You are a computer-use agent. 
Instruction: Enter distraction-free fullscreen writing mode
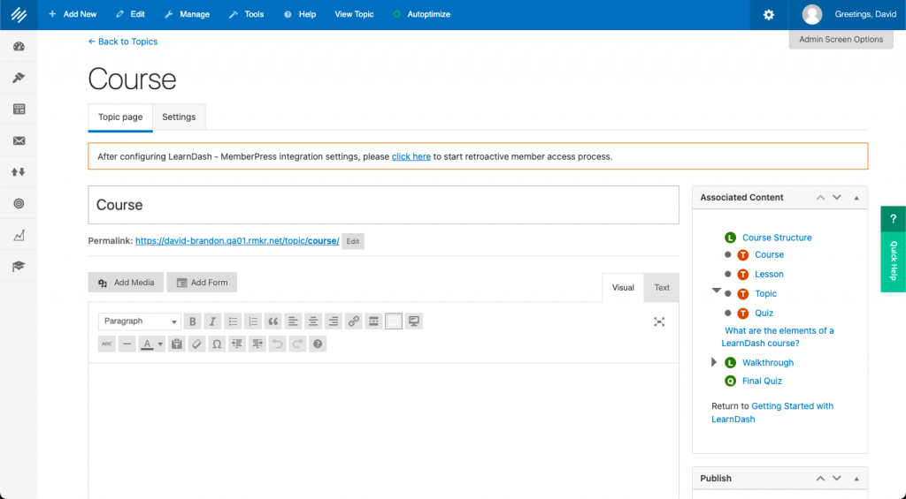659,321
